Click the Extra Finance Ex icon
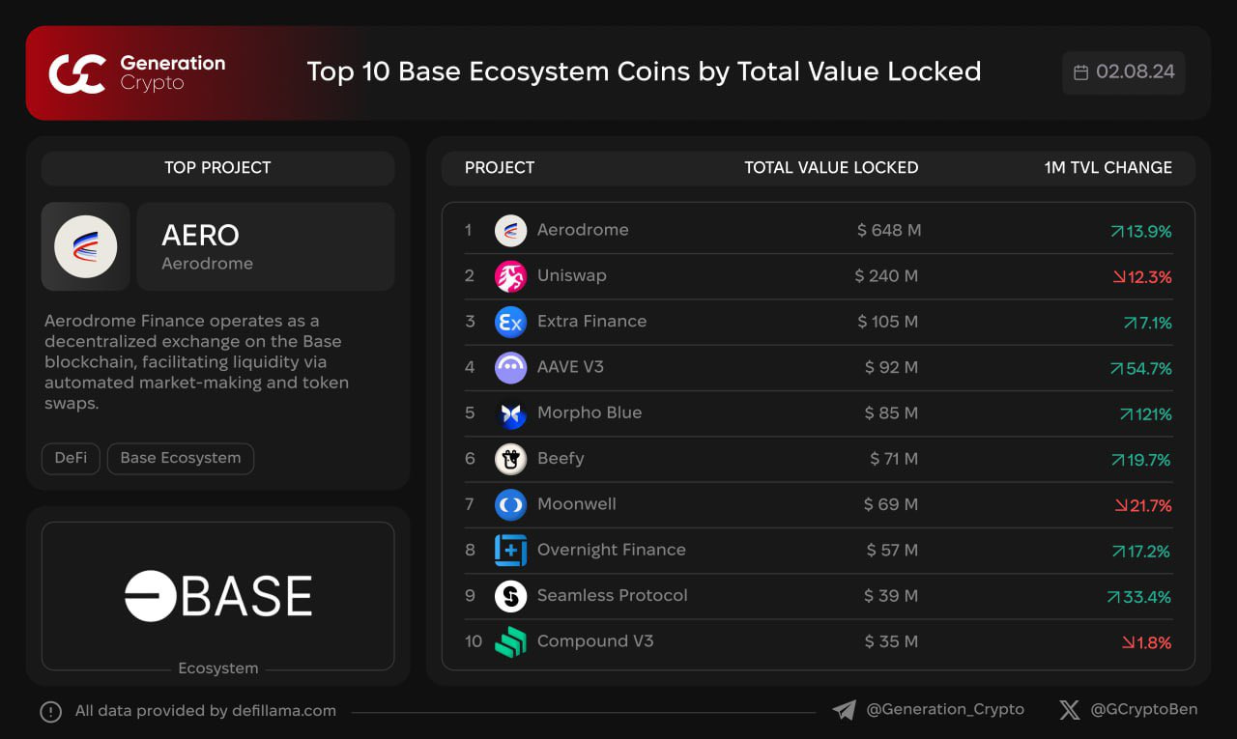 (x=510, y=322)
